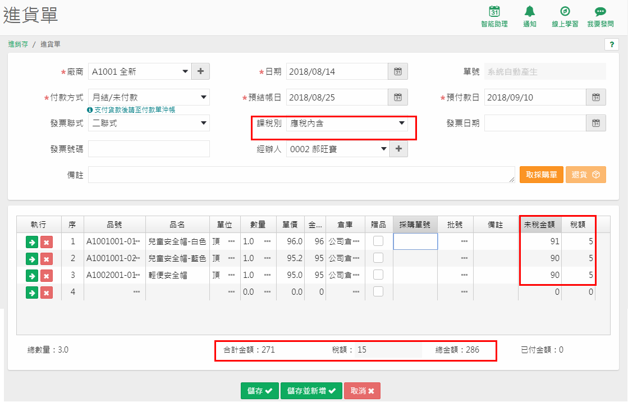Toggle 贈品 checkbox for 輕便安全帽
The height and width of the screenshot is (402, 628).
[x=378, y=275]
